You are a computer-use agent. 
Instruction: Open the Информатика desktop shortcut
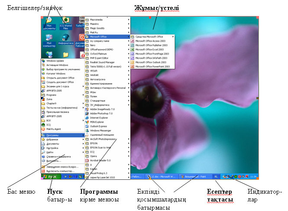tap(66, 40)
